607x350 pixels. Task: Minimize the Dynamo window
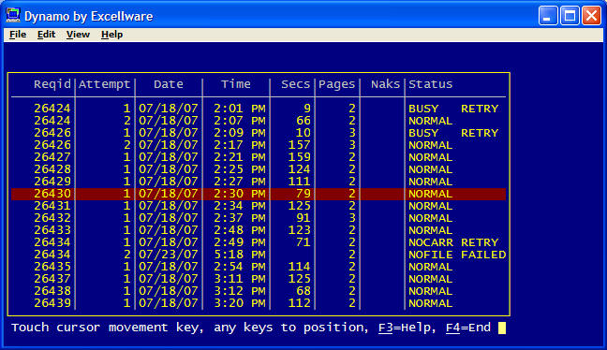click(548, 16)
